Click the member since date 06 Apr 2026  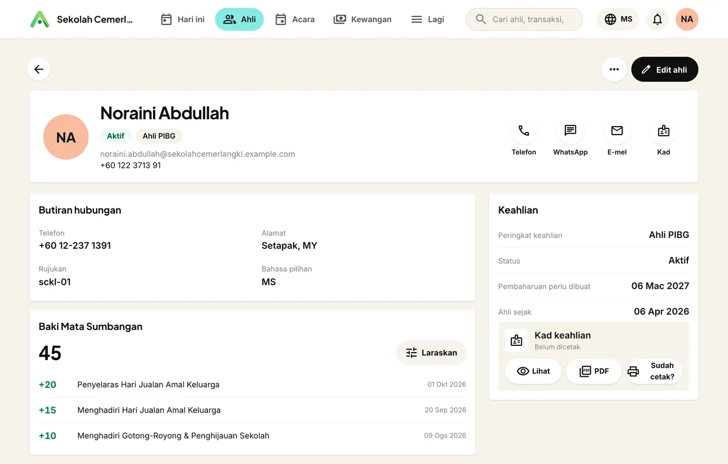[x=661, y=311]
